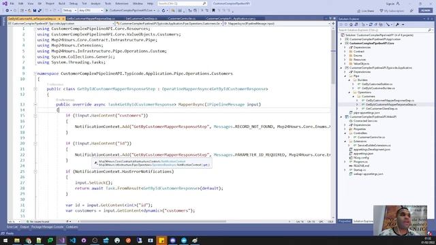The image size is (436, 245).
Task: Open the Build menu
Action: (x=62, y=3)
